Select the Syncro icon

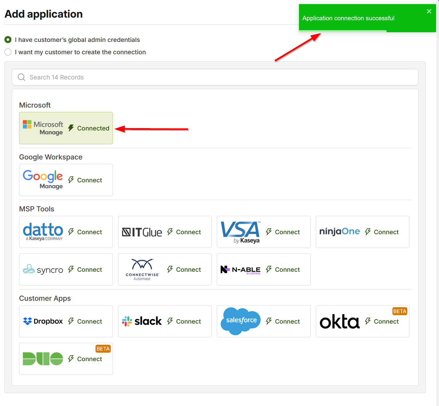point(43,269)
